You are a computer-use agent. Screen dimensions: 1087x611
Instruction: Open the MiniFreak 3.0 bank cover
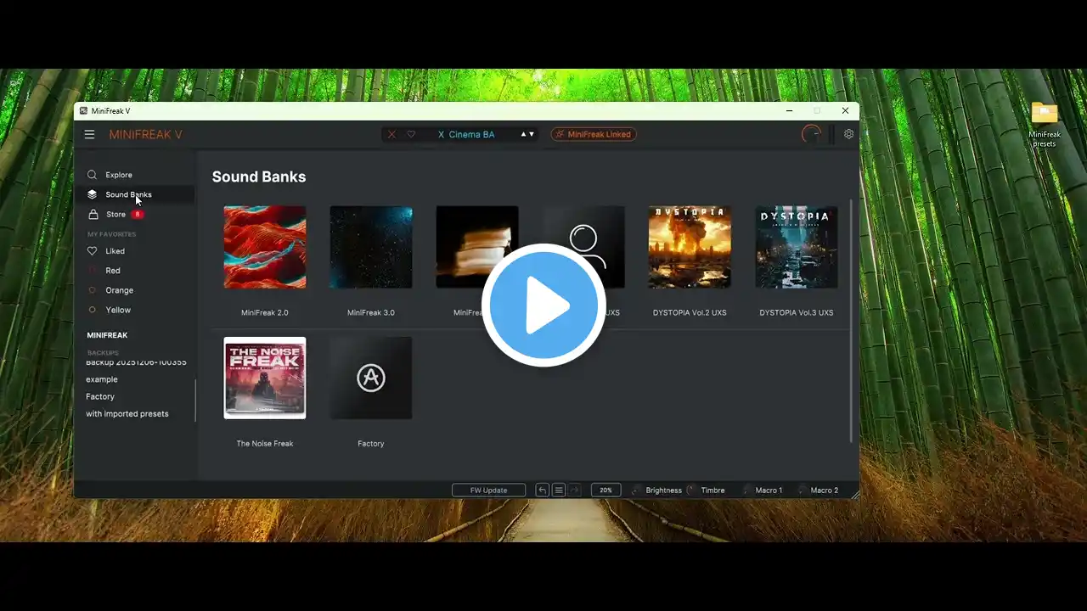(x=371, y=247)
